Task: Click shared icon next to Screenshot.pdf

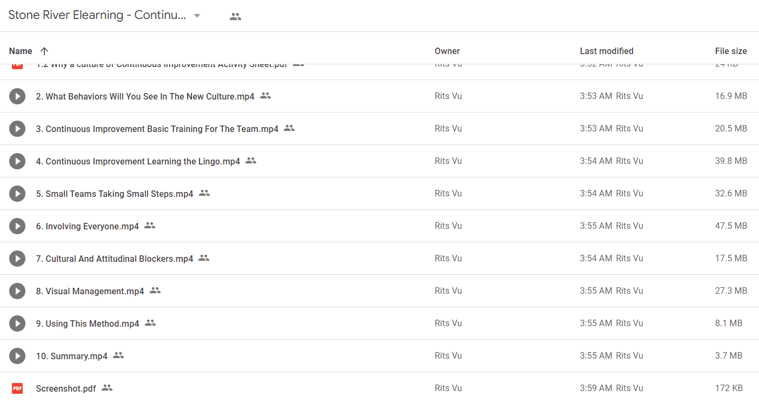Action: (107, 388)
